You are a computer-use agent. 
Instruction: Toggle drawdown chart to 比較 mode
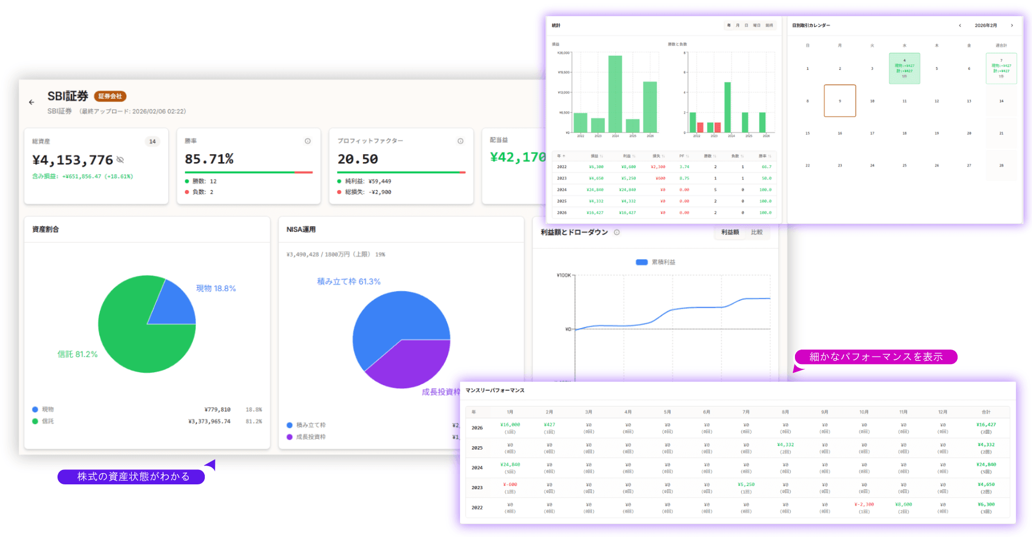[x=757, y=233]
